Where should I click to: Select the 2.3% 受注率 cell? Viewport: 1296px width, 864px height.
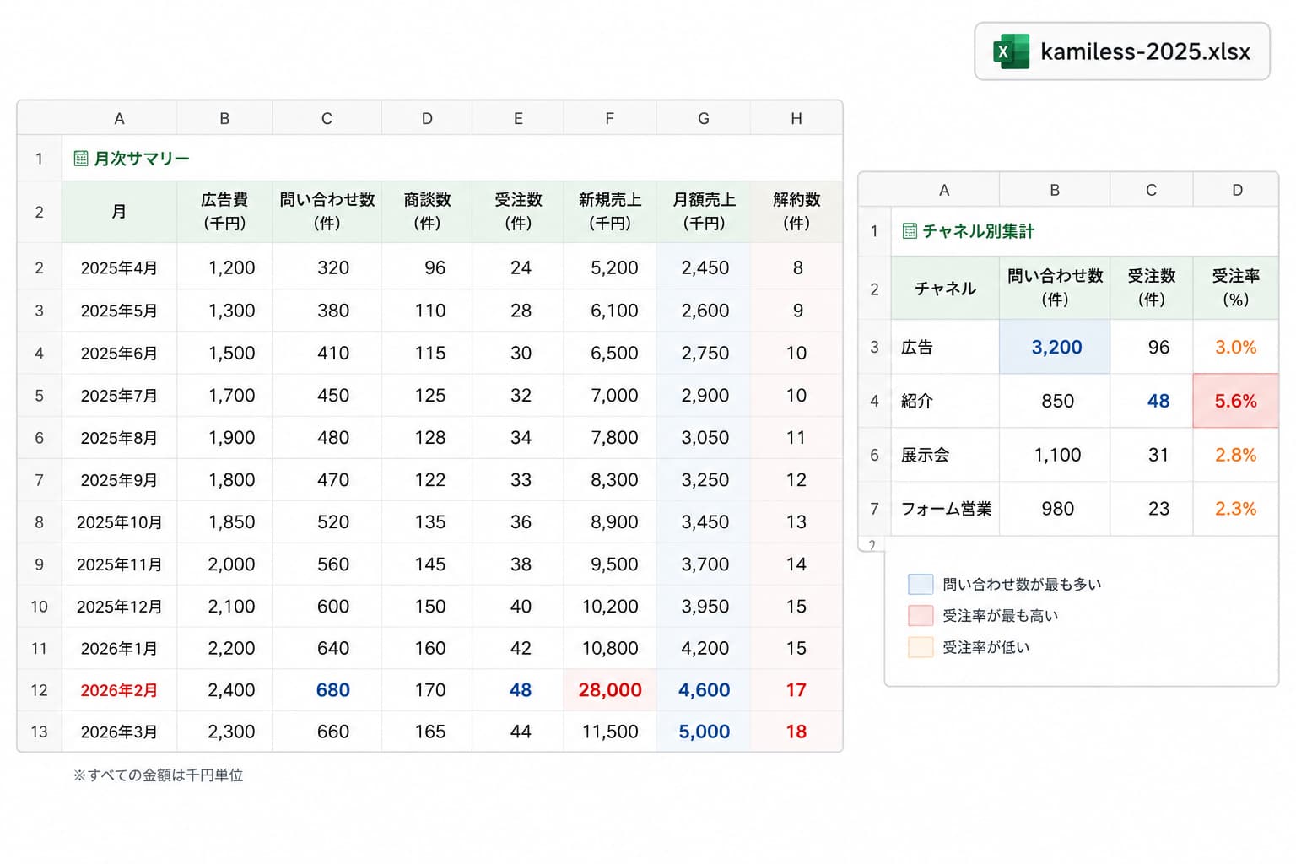[1236, 509]
